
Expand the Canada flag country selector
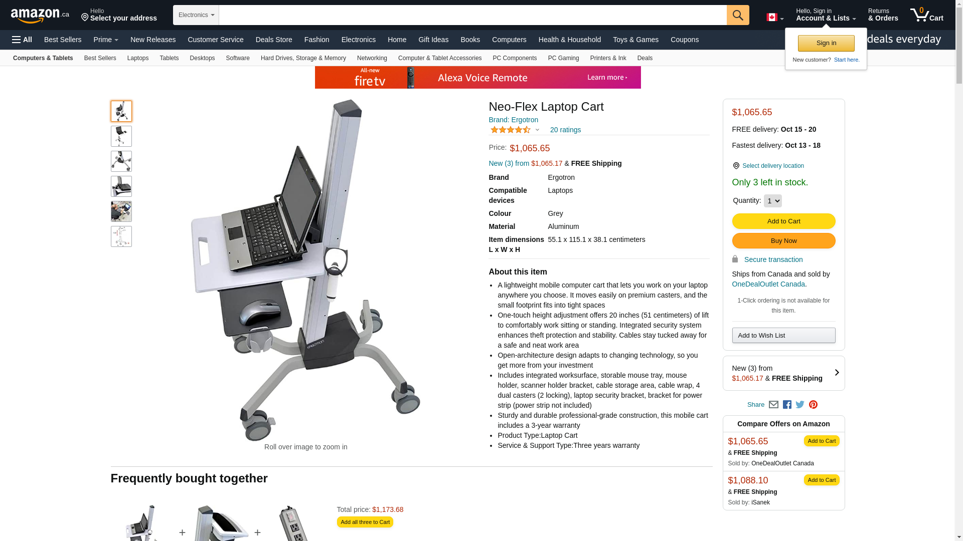(x=775, y=18)
